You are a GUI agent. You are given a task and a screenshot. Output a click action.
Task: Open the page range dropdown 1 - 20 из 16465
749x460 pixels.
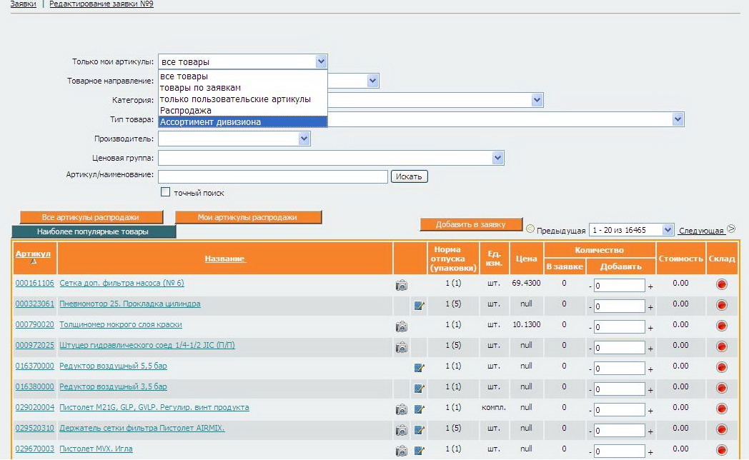point(668,230)
